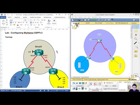Click the Pegar paste button
The width and height of the screenshot is (140, 105).
(3, 22)
